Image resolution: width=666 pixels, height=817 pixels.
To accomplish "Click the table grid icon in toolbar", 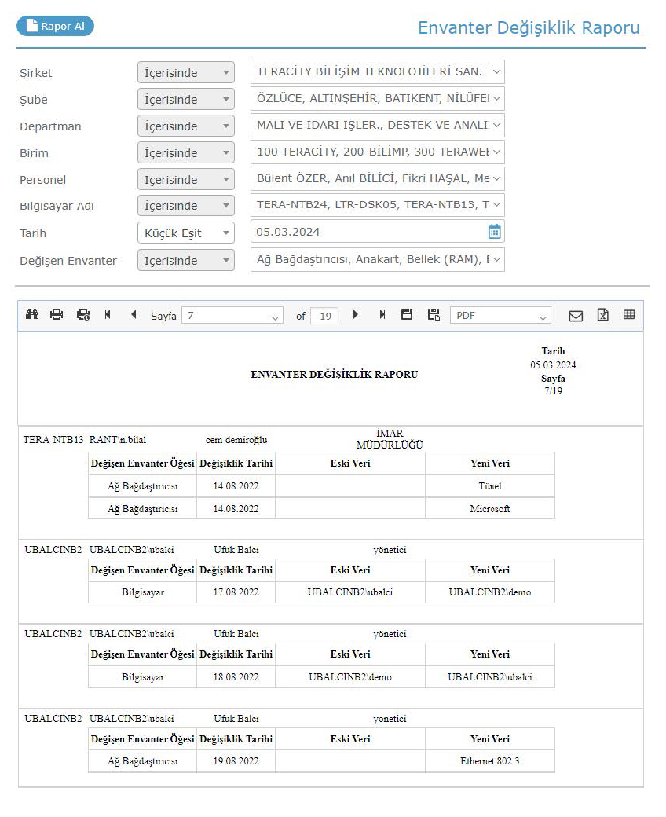I will point(629,314).
